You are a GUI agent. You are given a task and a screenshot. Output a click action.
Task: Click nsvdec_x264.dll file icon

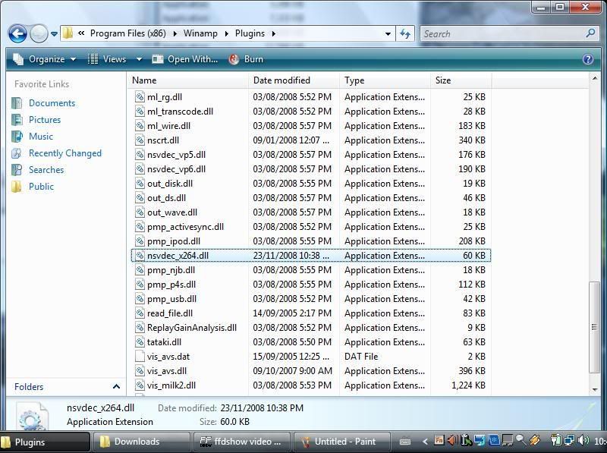click(140, 256)
